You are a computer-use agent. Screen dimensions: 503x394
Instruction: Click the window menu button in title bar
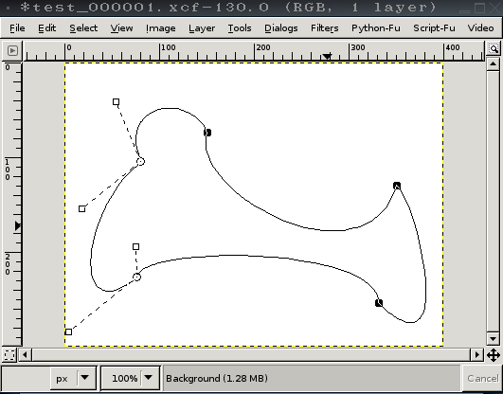click(8, 7)
